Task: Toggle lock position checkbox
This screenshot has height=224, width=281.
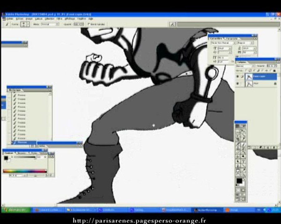Action: click(262, 71)
